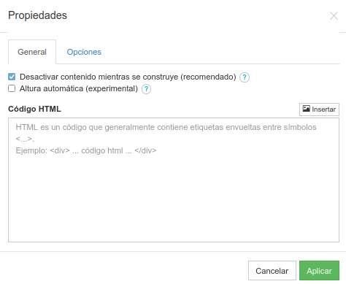The height and width of the screenshot is (284, 346).
Task: Click the word (recomendado) in first option
Action: pyautogui.click(x=208, y=77)
